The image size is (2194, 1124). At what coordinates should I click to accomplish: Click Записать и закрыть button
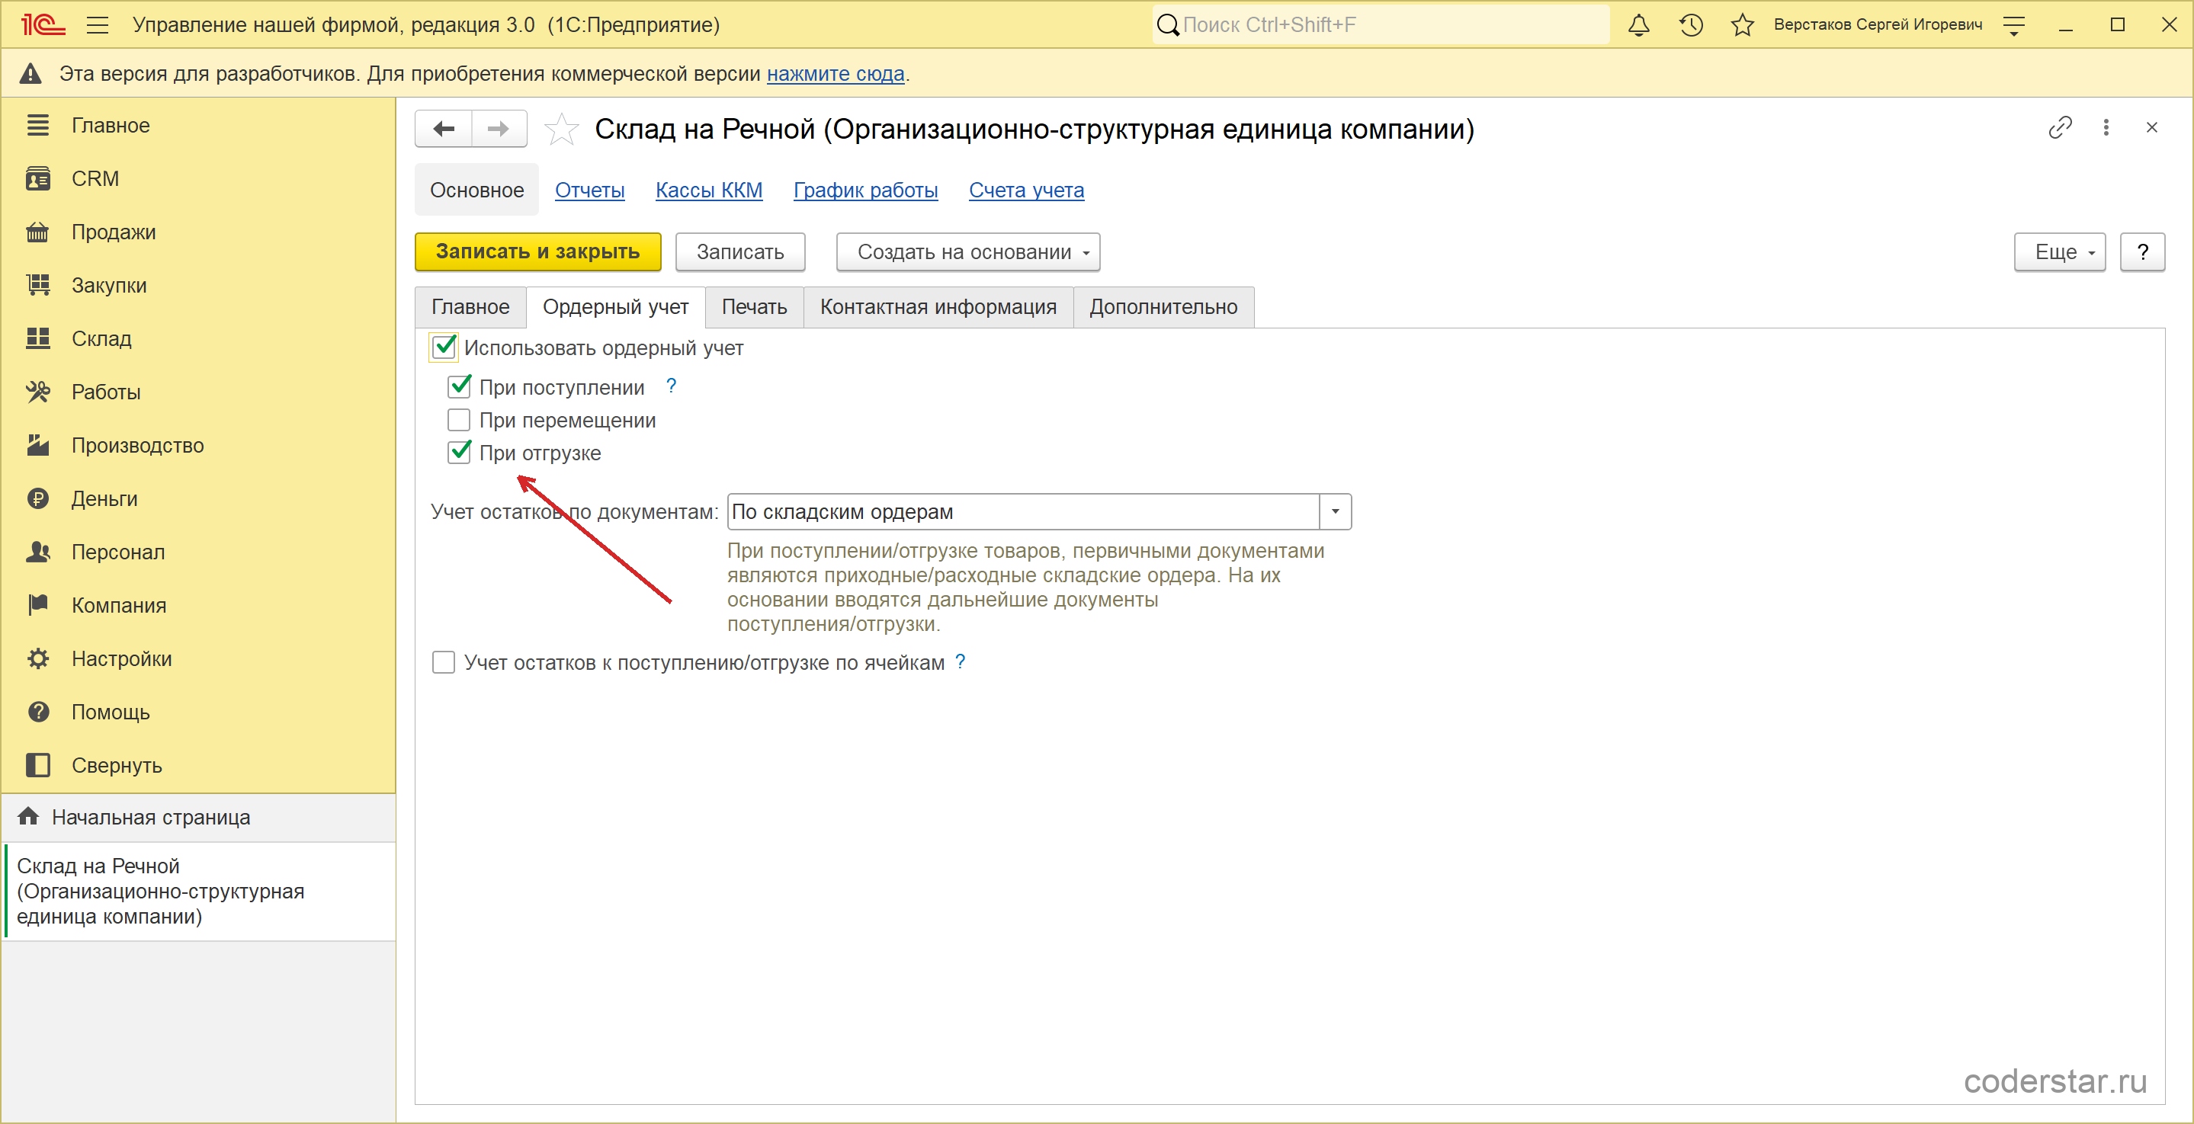pos(537,252)
